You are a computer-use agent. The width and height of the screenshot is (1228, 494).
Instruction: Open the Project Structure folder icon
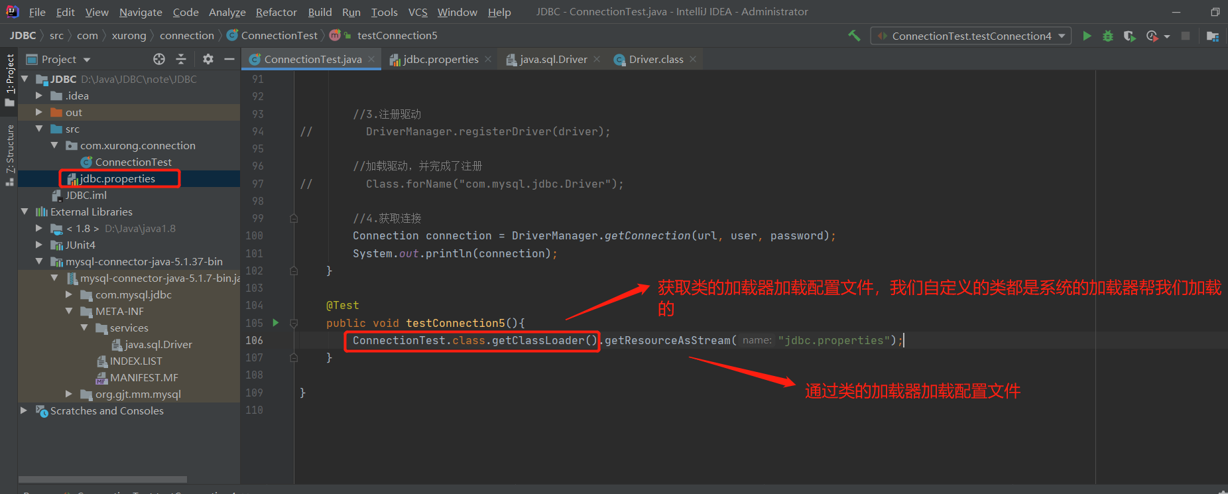tap(1213, 36)
